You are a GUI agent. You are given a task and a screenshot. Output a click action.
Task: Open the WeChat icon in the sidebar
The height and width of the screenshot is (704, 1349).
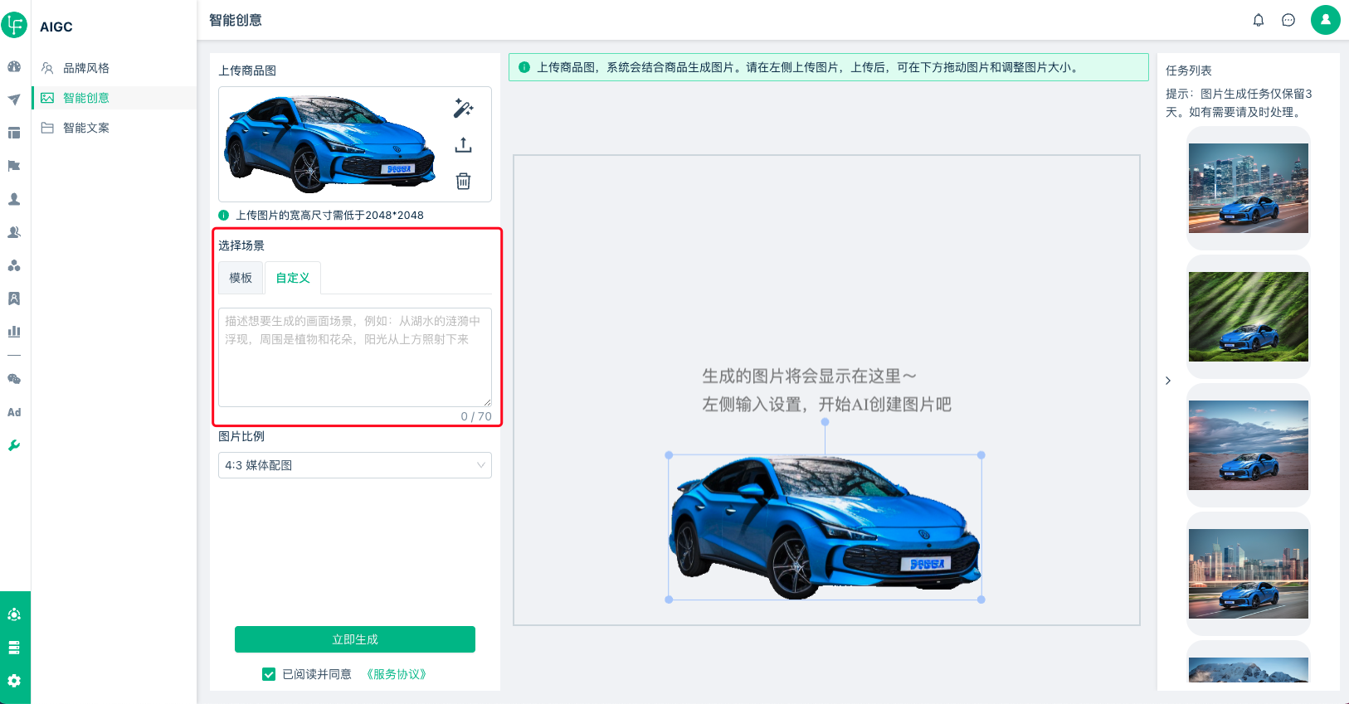[14, 379]
